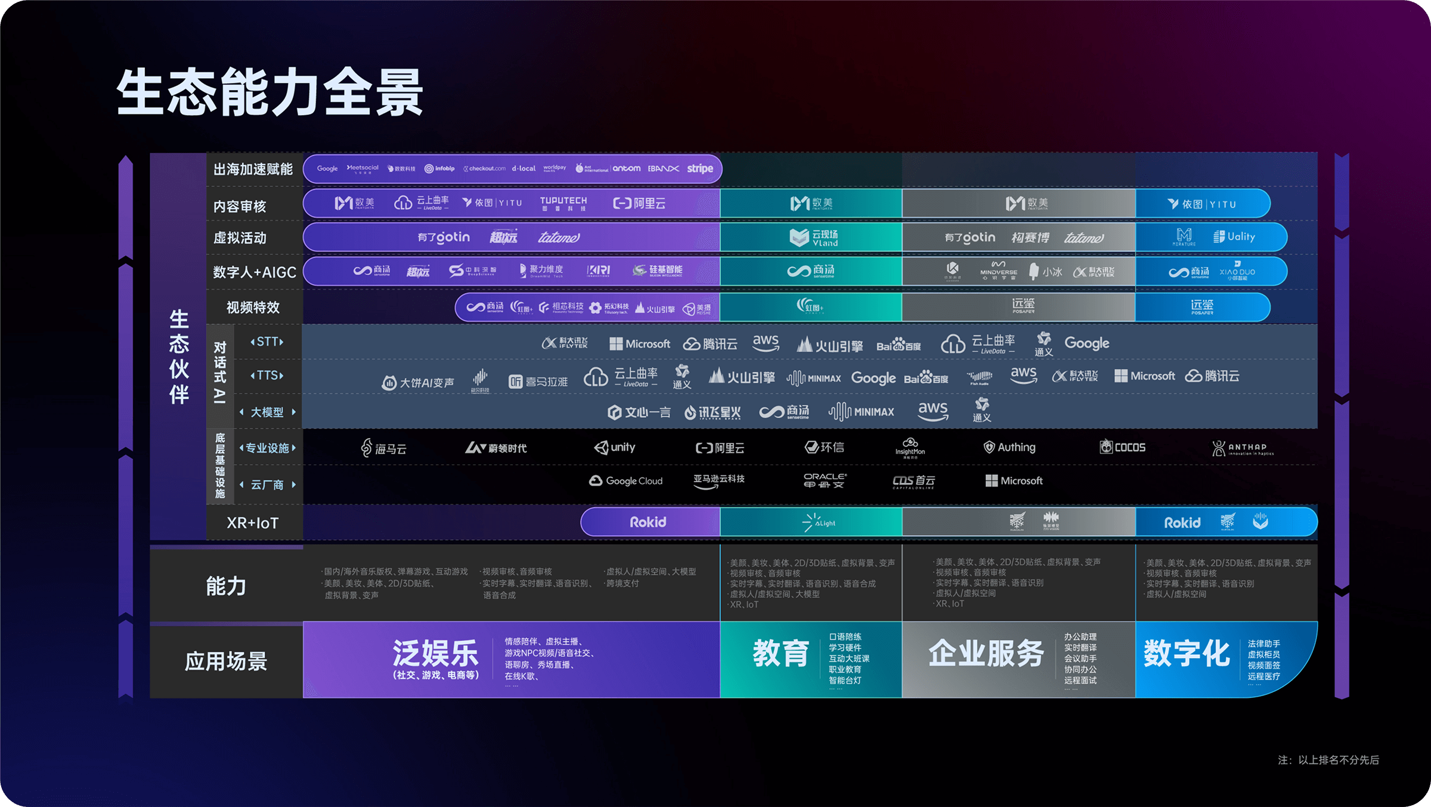Viewport: 1431px width, 807px height.
Task: Click the 生态能力全景 title
Action: (270, 92)
